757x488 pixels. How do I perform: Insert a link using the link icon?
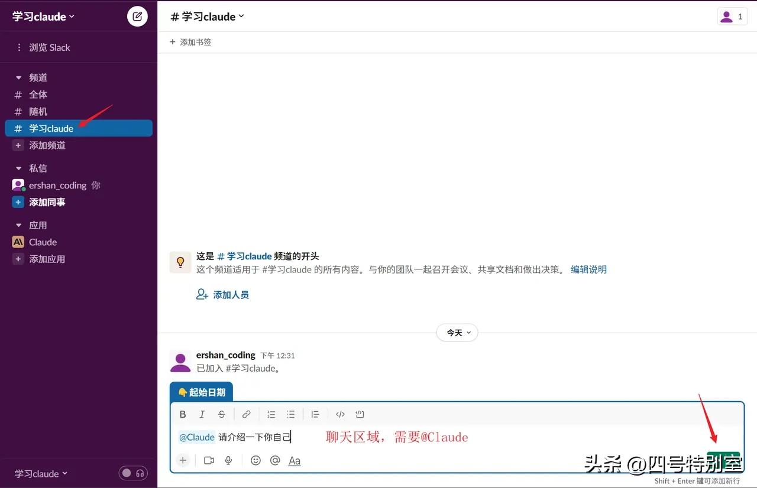(247, 414)
